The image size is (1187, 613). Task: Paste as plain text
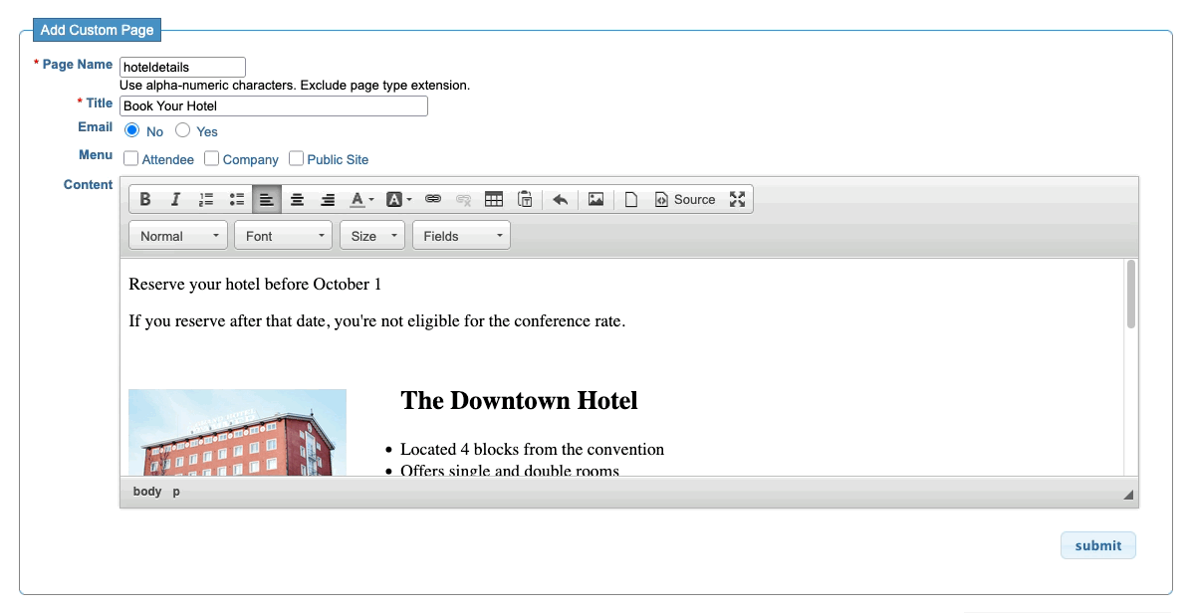525,199
